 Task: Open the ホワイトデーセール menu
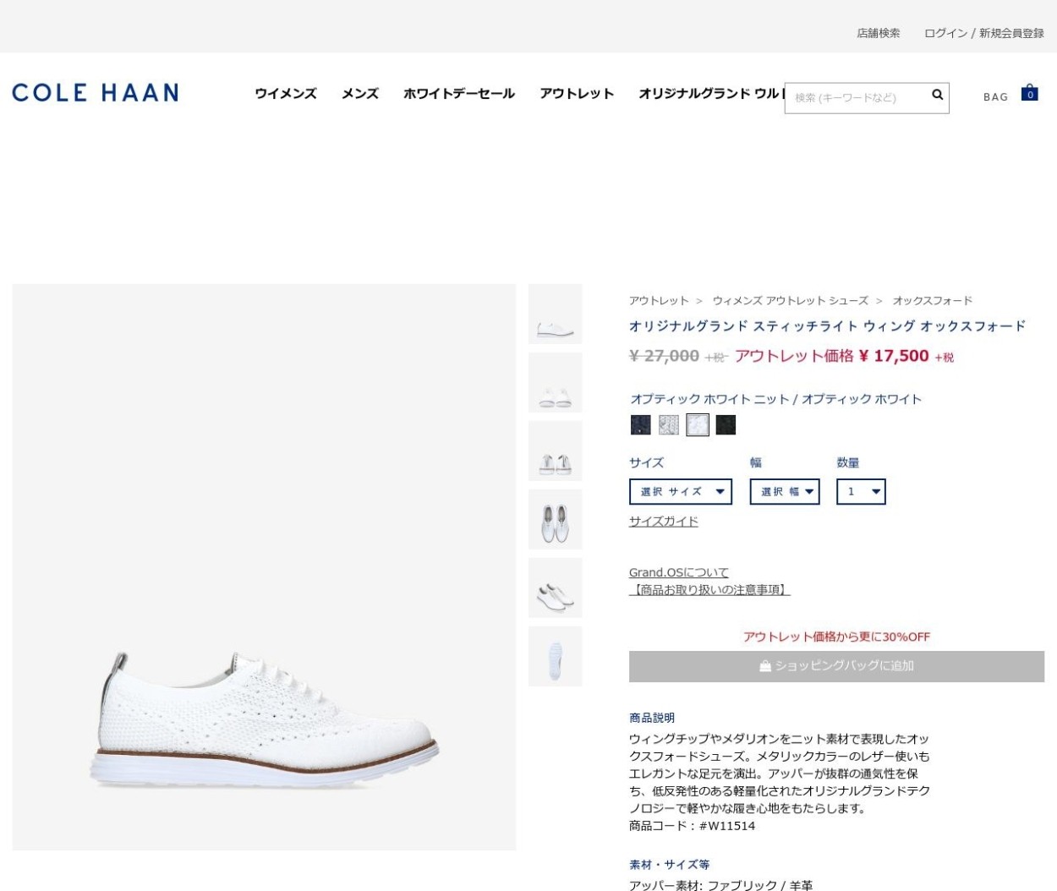tap(459, 94)
